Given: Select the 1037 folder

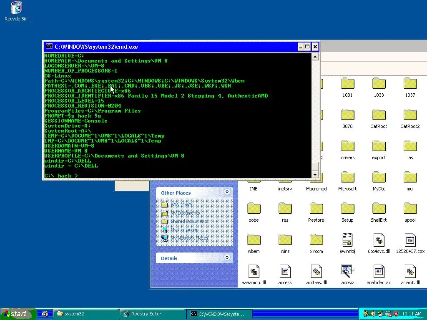Looking at the screenshot, I should point(410,87).
